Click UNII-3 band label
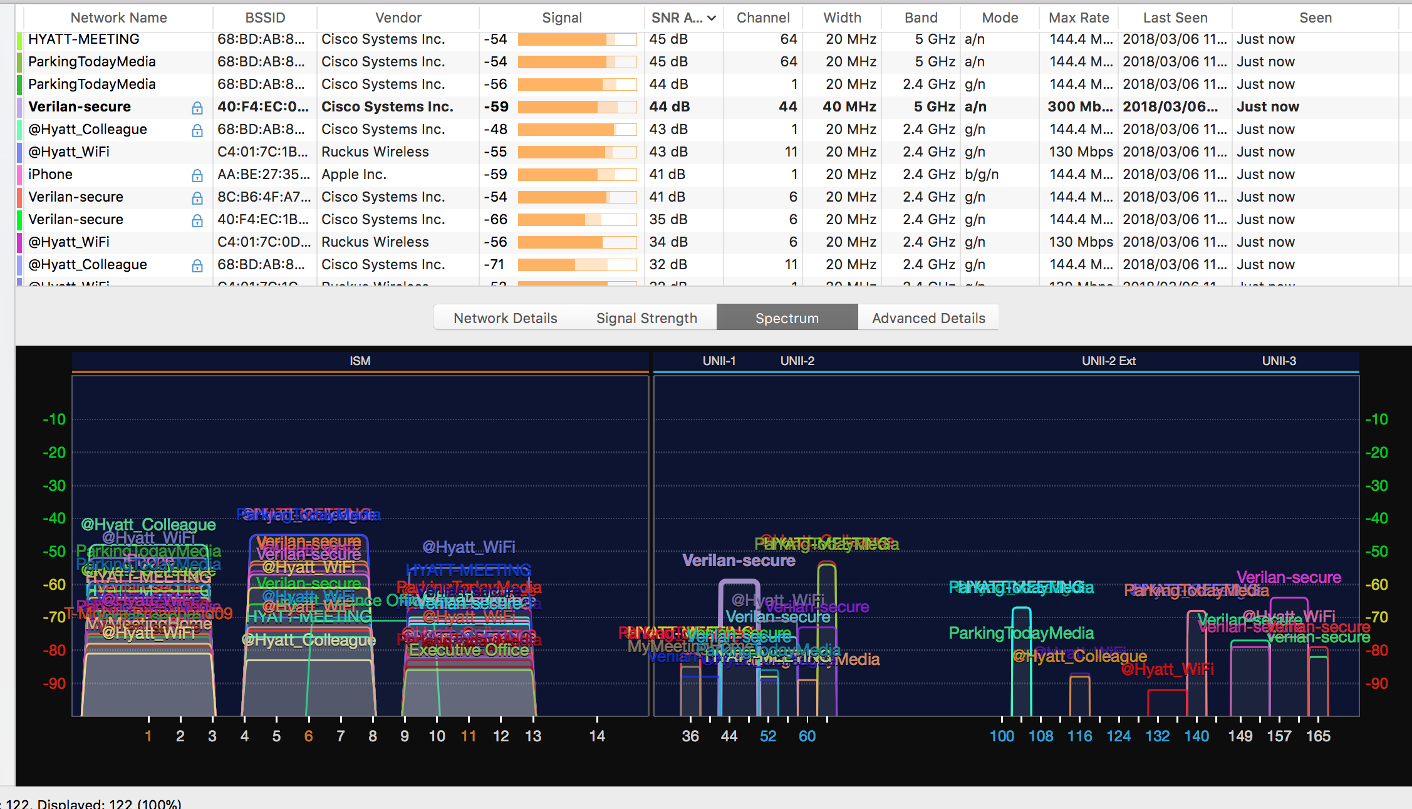This screenshot has width=1412, height=809. coord(1279,361)
